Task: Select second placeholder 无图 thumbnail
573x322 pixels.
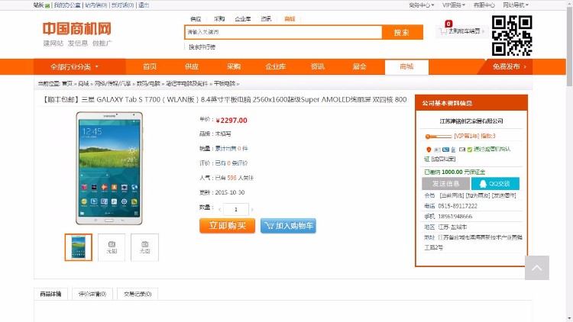Action: click(112, 247)
